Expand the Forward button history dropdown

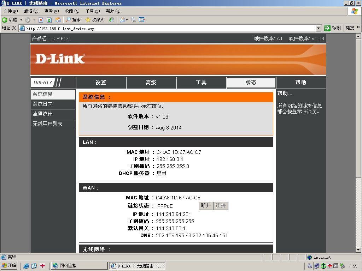point(34,20)
